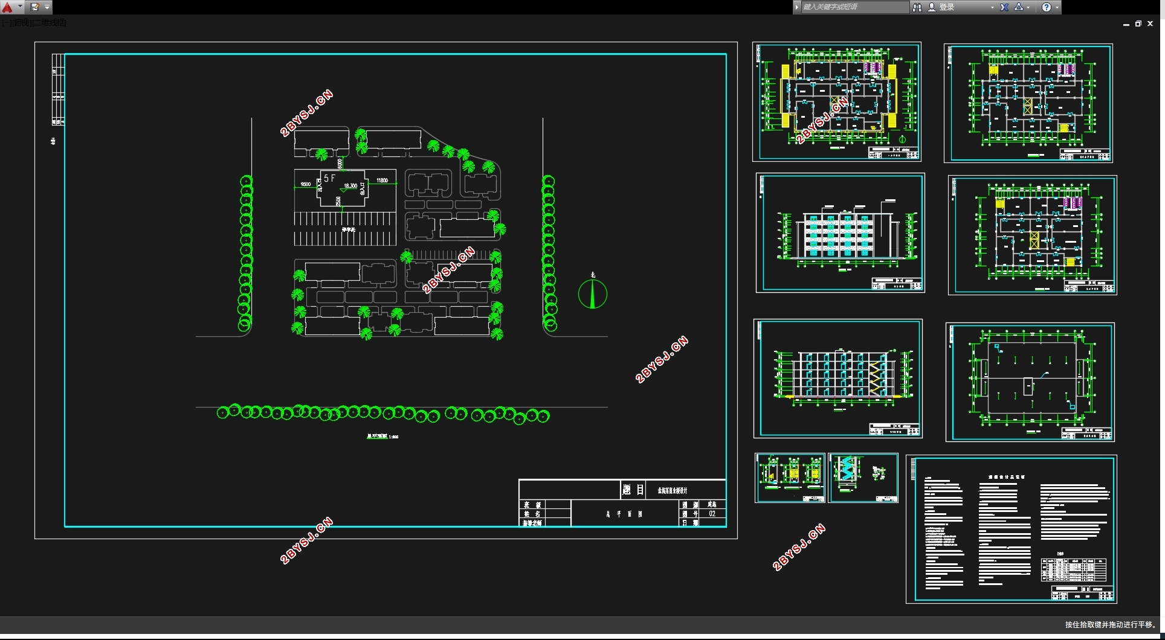Viewport: 1165px width, 640px height.
Task: Select the 9500 dimension text
Action: pyautogui.click(x=306, y=184)
